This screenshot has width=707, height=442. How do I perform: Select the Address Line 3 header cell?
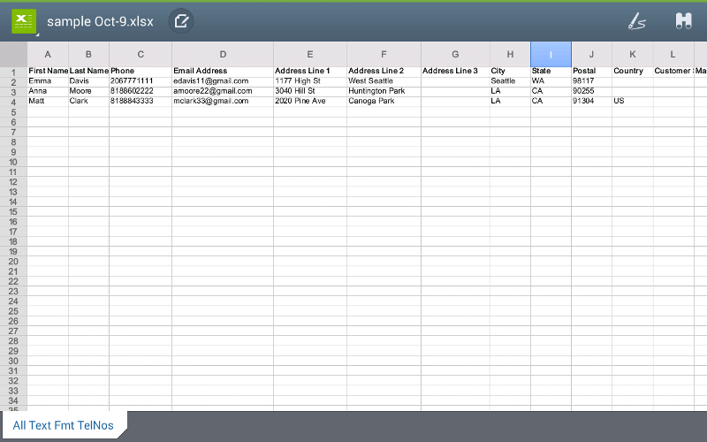tap(455, 71)
